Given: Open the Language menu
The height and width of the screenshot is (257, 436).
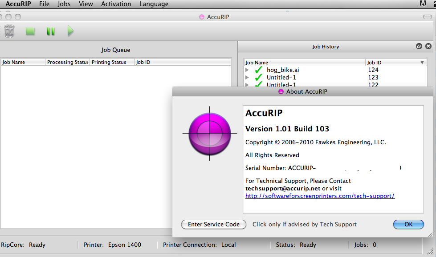Looking at the screenshot, I should [154, 4].
